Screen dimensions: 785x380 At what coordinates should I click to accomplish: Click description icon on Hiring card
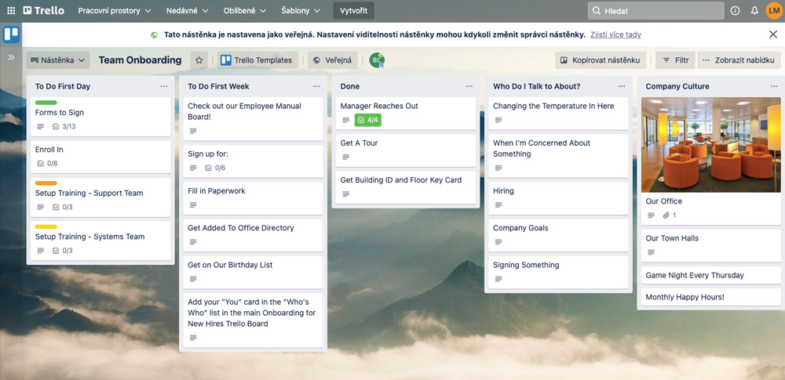pyautogui.click(x=498, y=205)
